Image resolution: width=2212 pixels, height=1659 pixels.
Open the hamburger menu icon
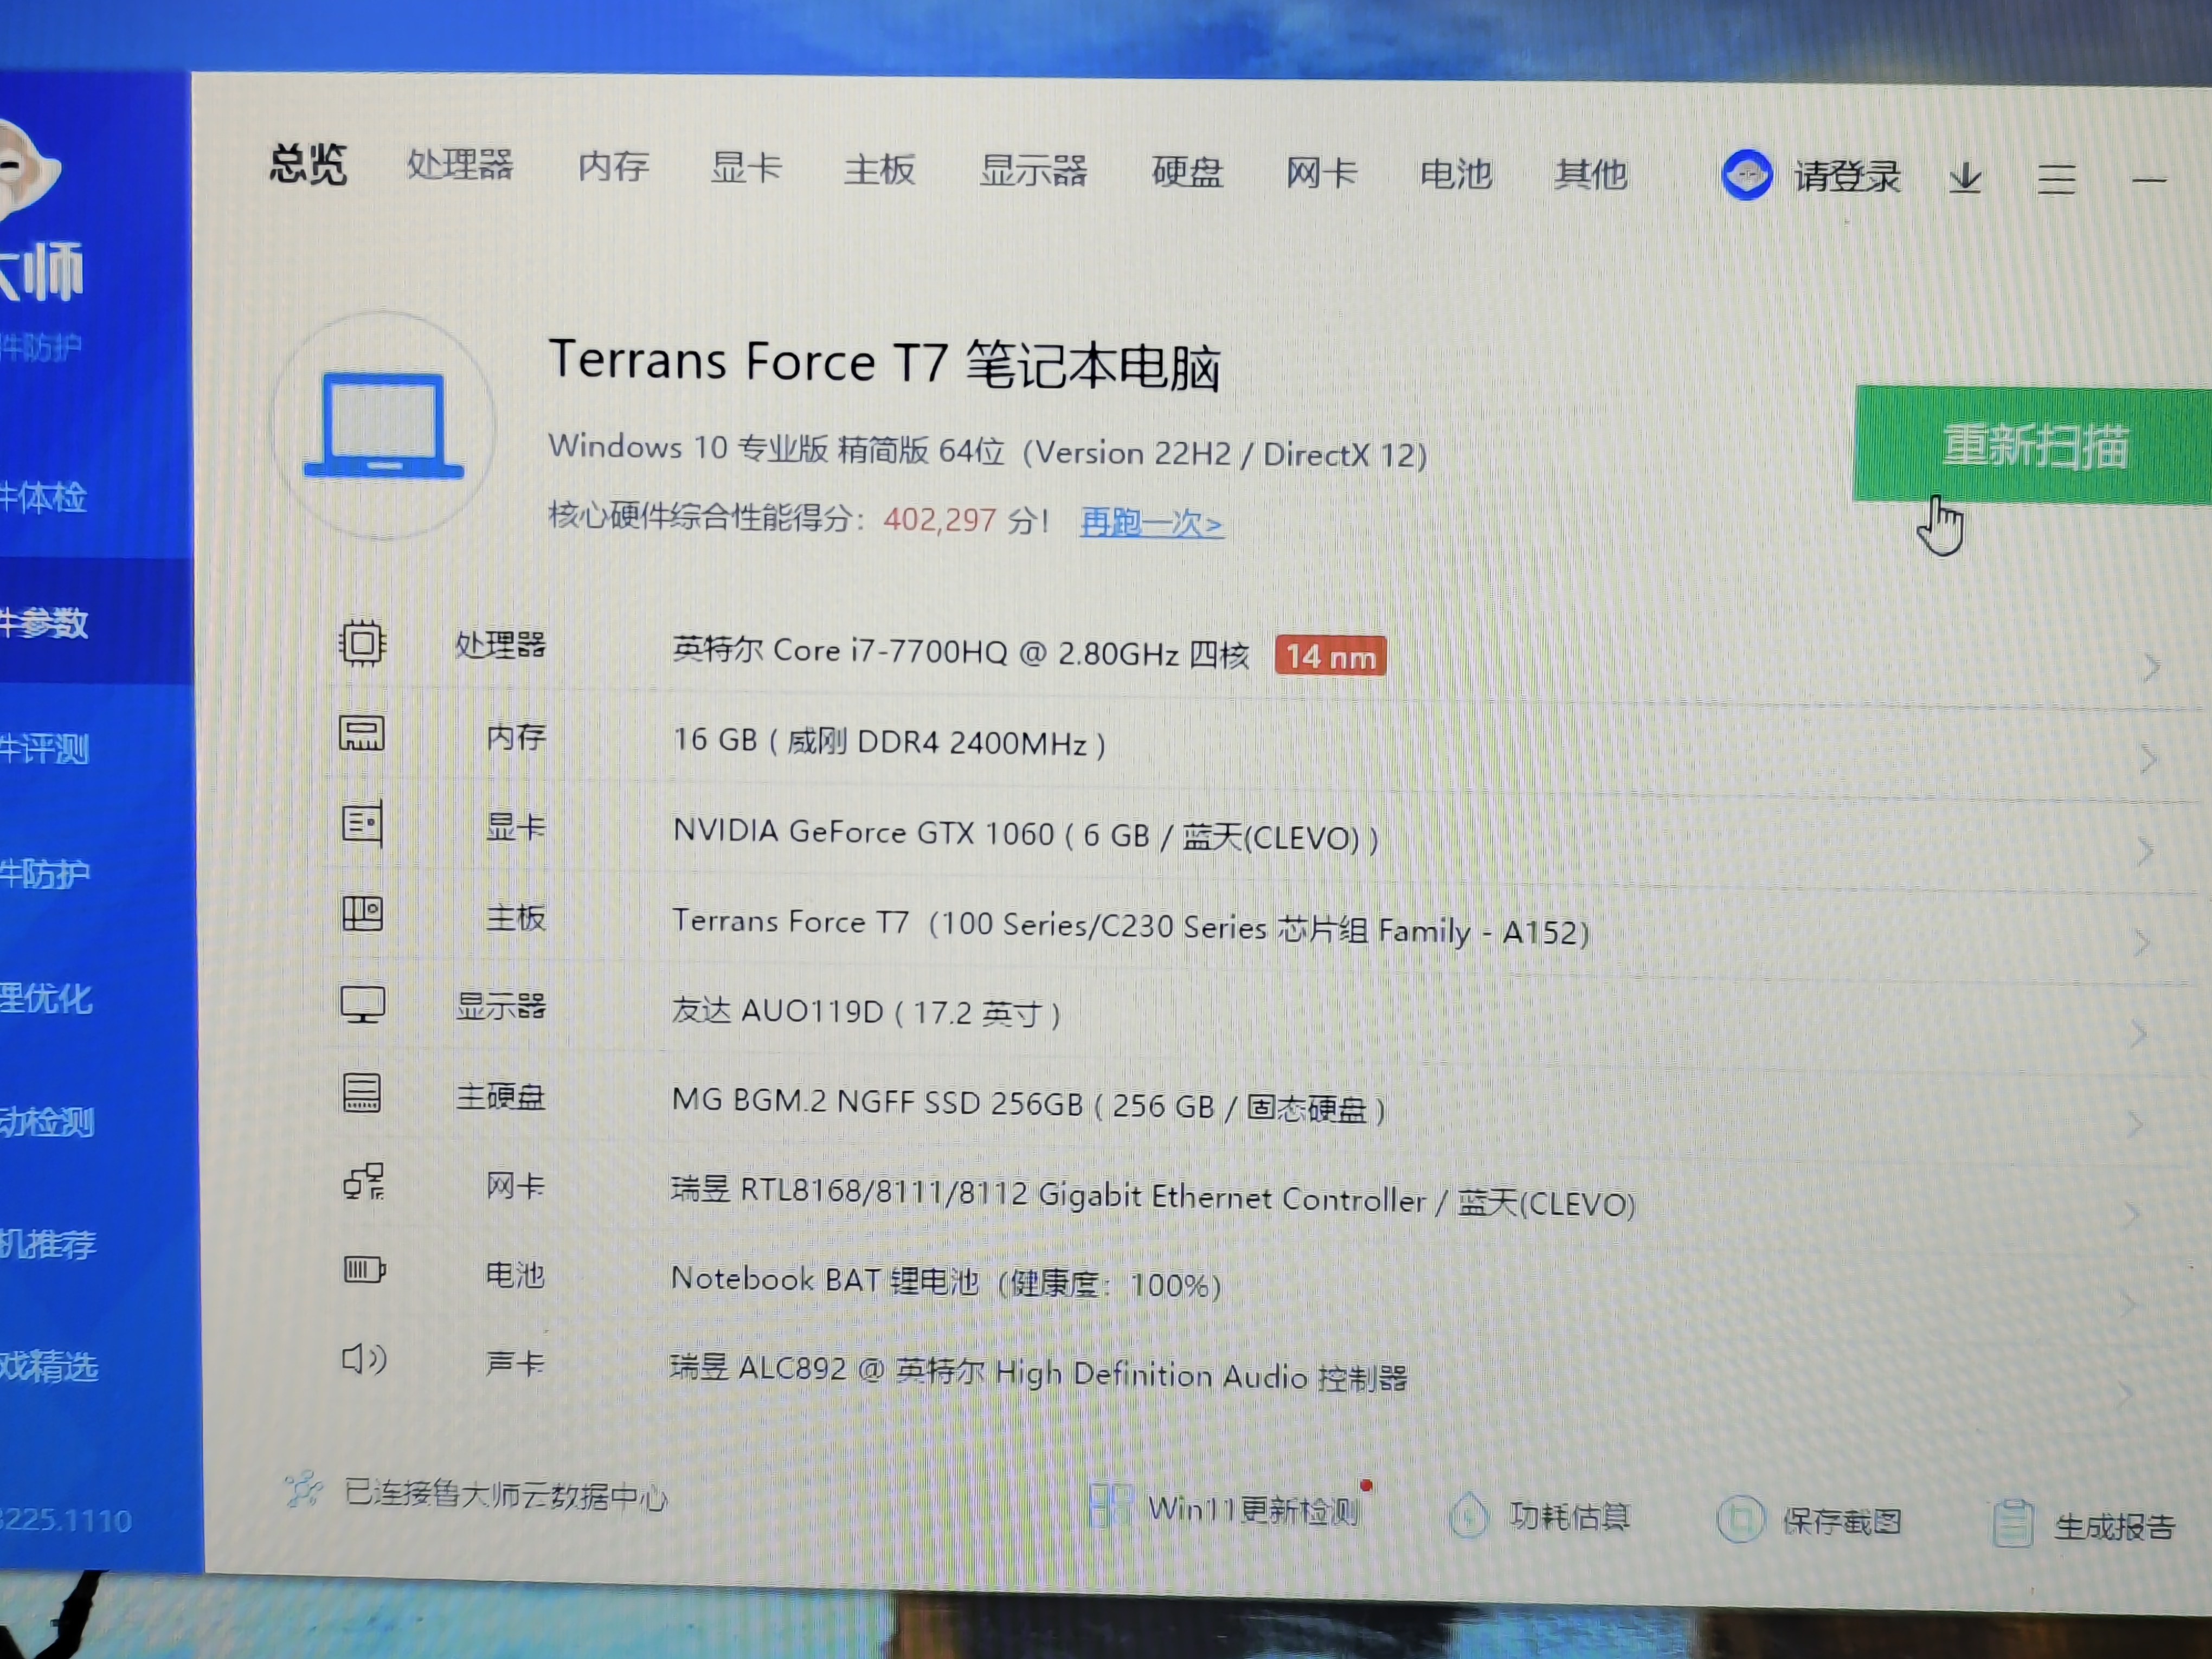2056,179
